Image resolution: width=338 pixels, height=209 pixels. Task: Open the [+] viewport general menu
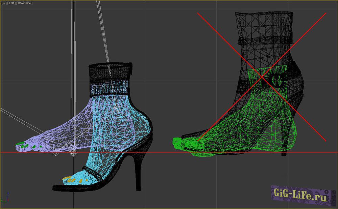[x=4, y=3]
